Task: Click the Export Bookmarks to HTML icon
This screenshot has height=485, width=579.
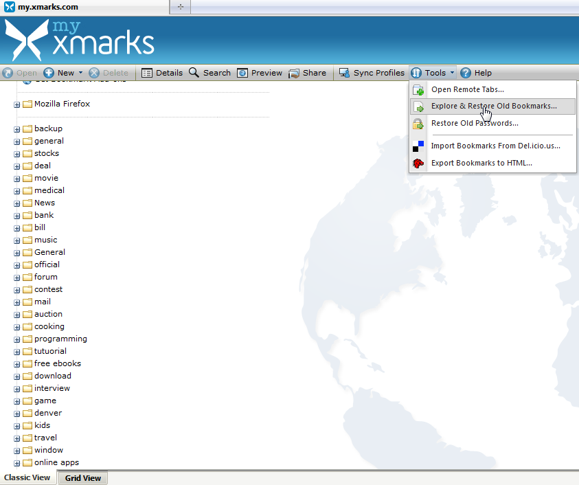Action: pos(418,163)
